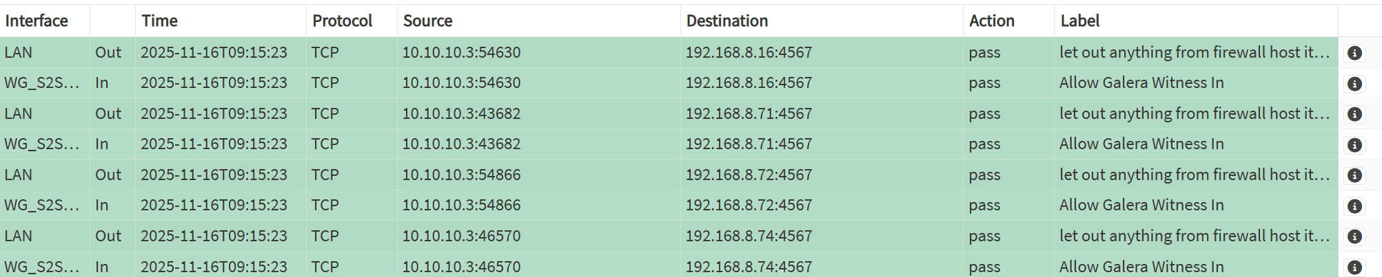The width and height of the screenshot is (1382, 277).
Task: Click destination 192.168.8.71:4567 in the LAN row
Action: click(749, 113)
